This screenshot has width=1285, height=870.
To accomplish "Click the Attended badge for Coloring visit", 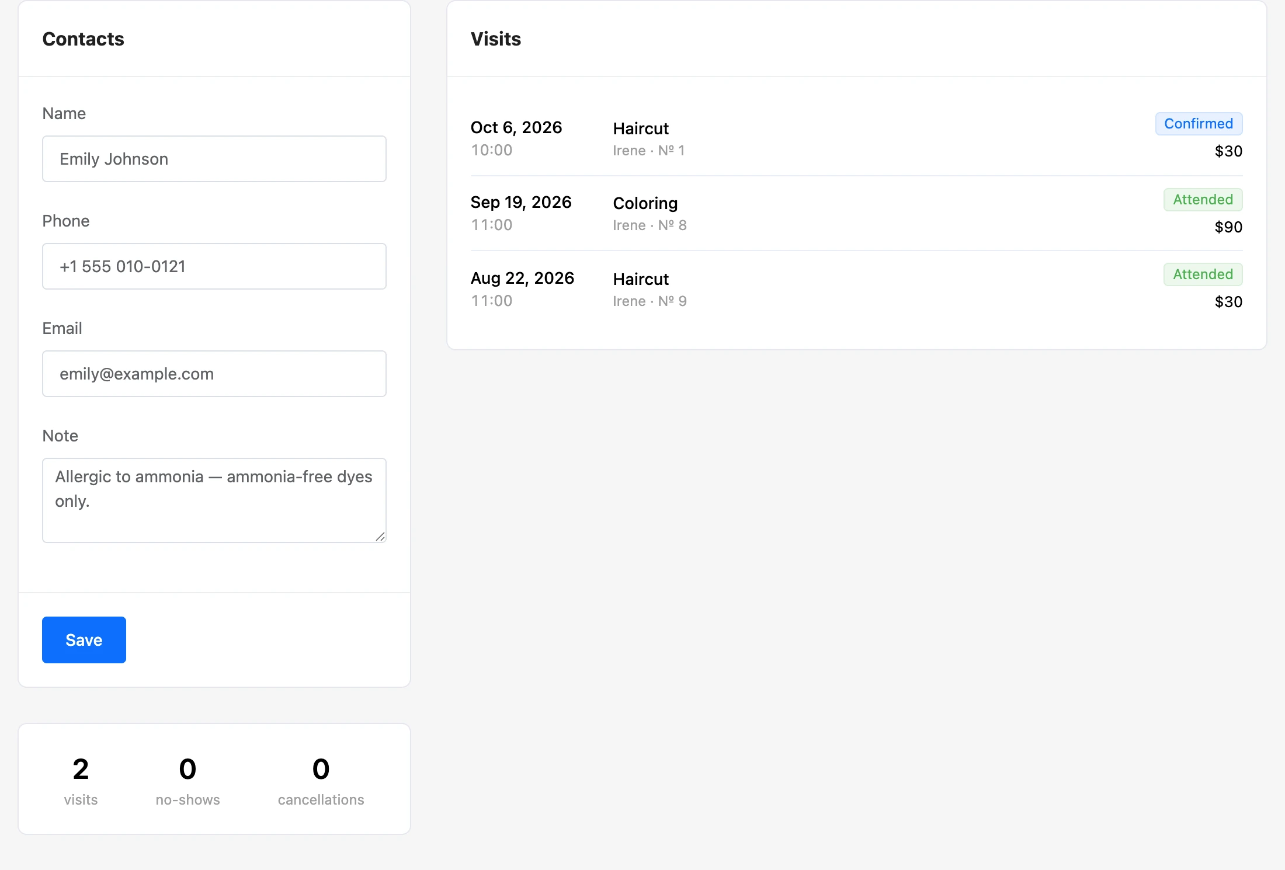I will click(x=1203, y=200).
